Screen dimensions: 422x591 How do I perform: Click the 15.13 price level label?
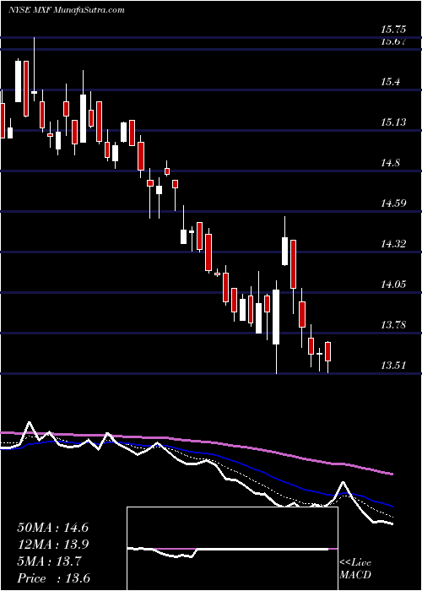(393, 122)
